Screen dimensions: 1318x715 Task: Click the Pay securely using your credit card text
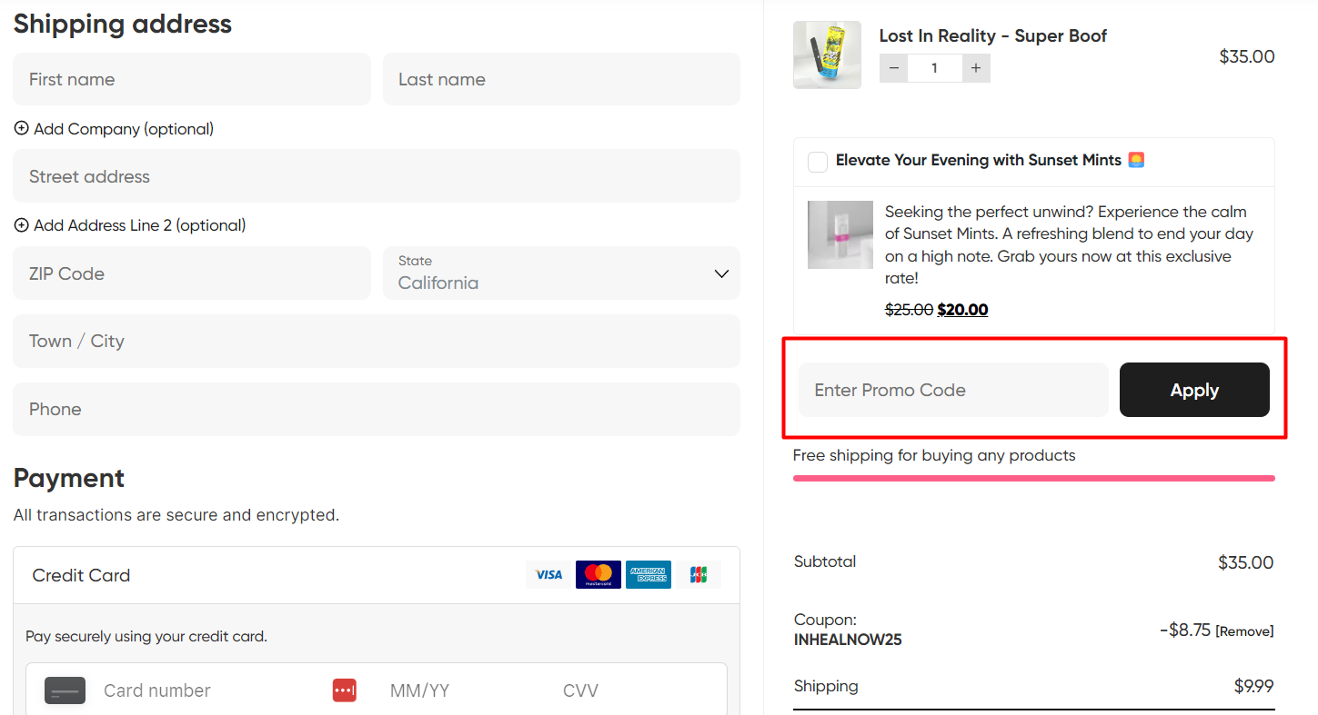click(146, 636)
